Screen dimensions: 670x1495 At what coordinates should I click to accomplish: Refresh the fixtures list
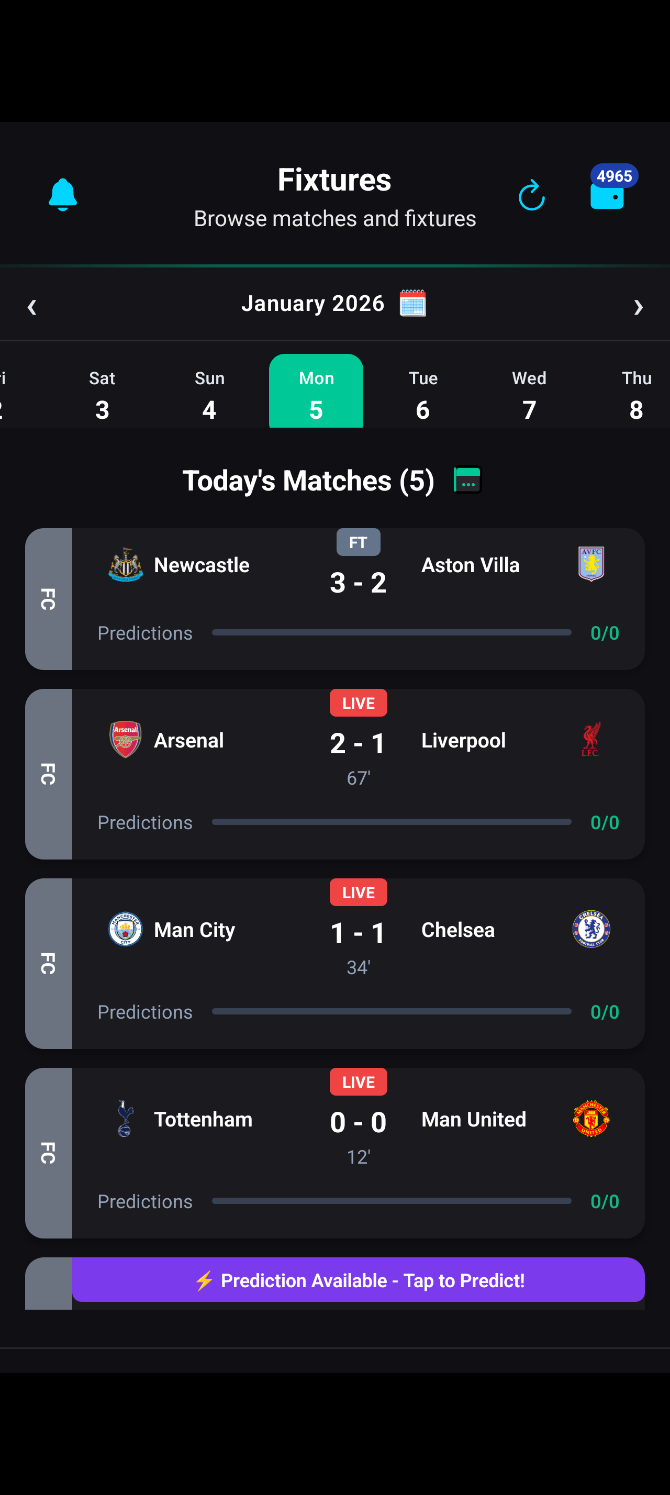pos(531,195)
